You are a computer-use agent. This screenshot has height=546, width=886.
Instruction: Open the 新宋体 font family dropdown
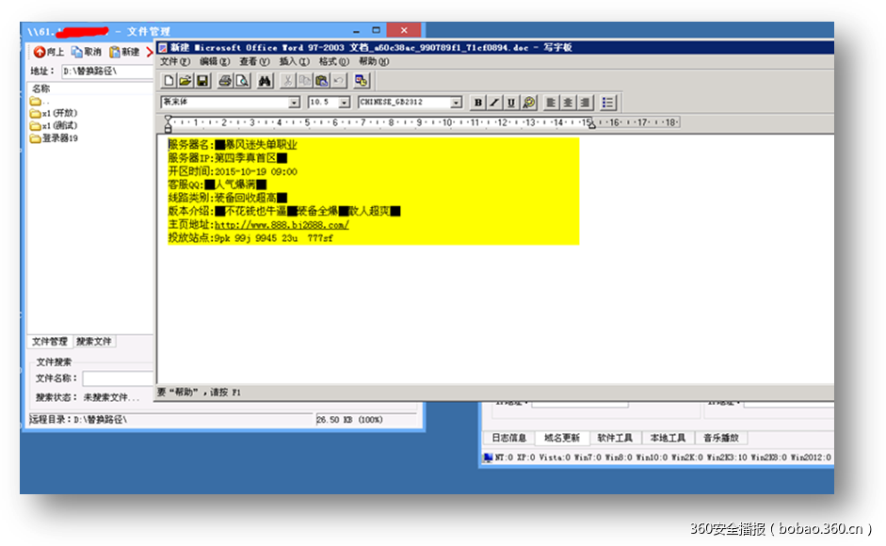[294, 102]
